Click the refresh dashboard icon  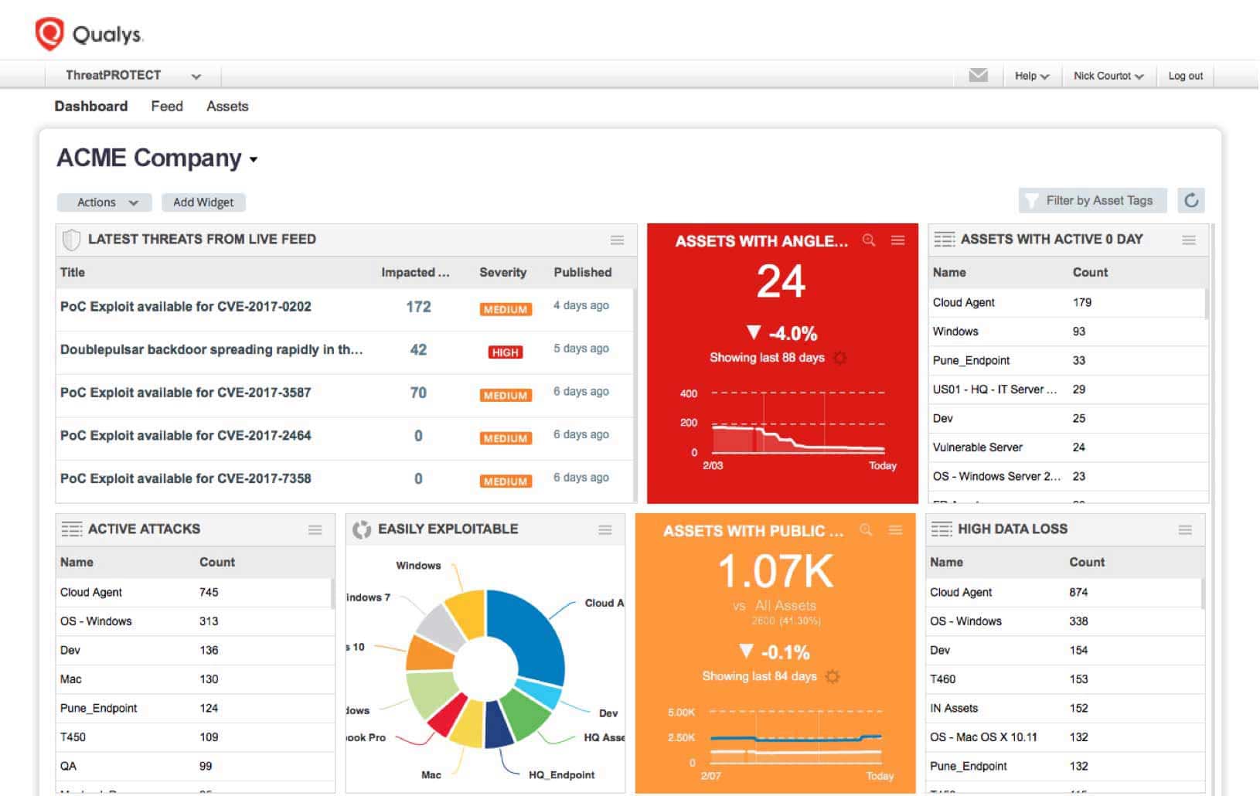(x=1191, y=200)
